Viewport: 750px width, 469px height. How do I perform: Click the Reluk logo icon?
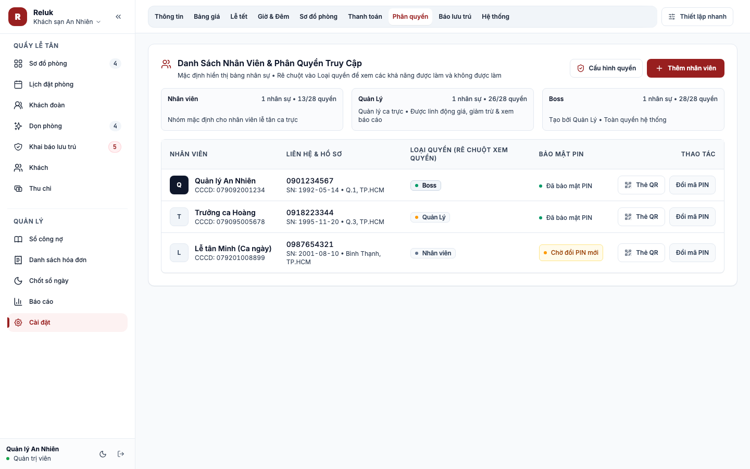coord(18,17)
